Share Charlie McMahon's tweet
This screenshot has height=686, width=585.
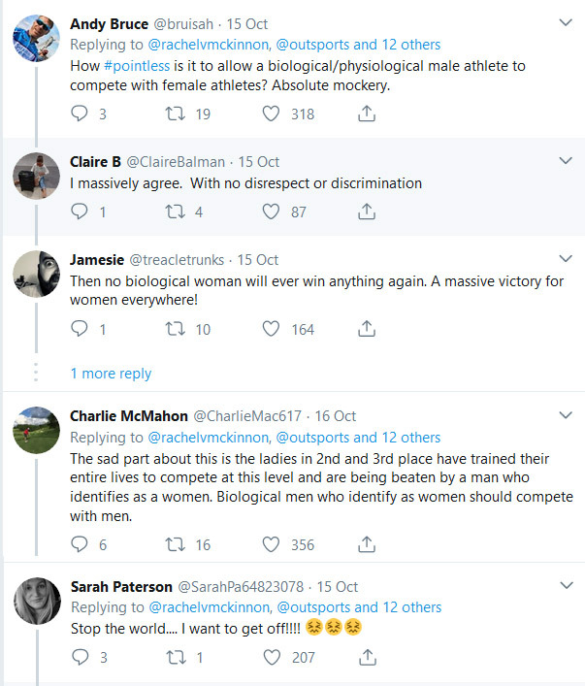367,544
